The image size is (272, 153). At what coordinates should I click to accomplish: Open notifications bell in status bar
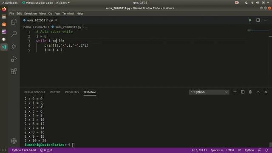tap(266, 150)
